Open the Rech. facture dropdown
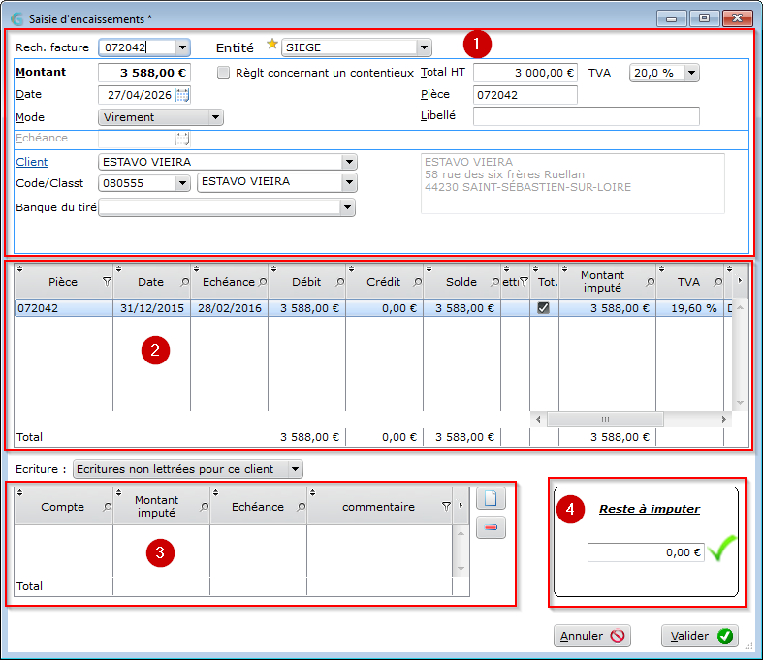Viewport: 763px width, 660px height. tap(182, 47)
